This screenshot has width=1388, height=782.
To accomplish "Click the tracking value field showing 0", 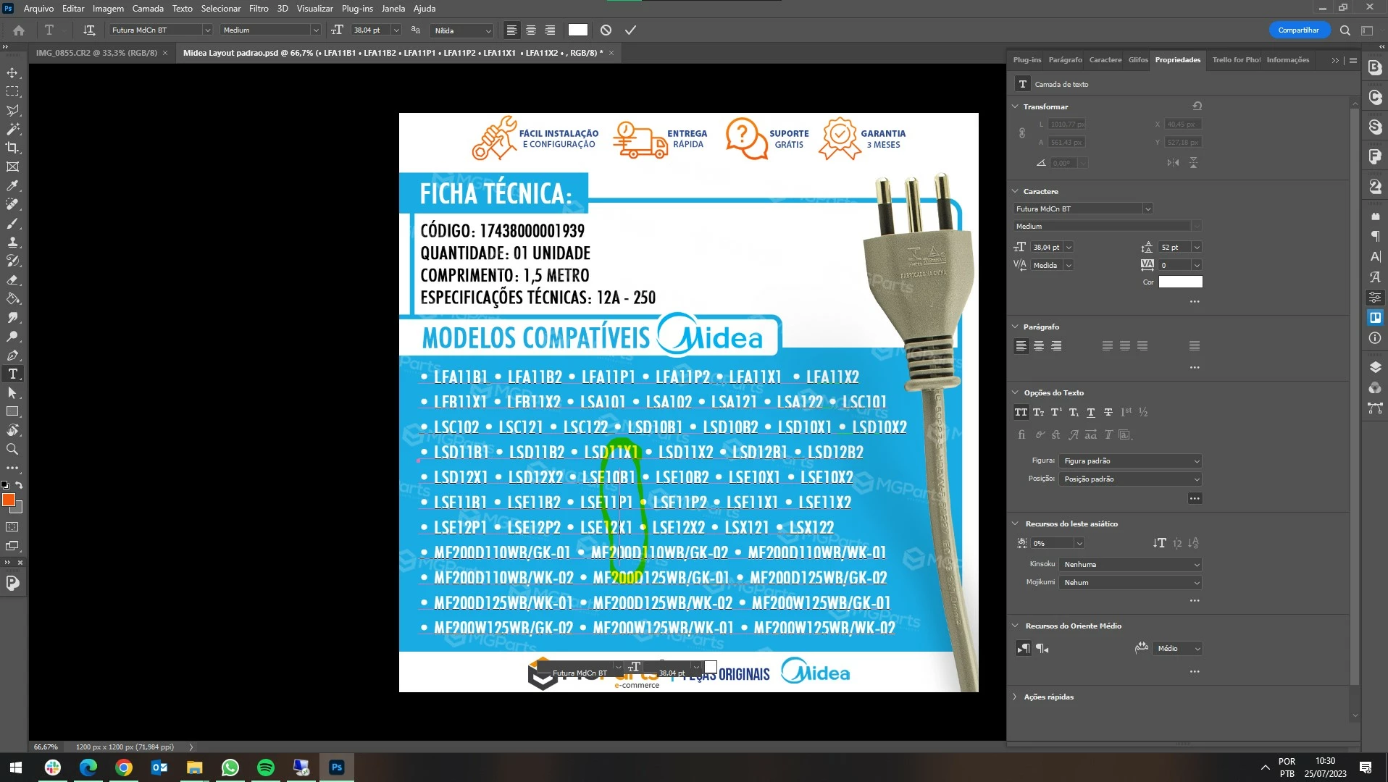I will pos(1174,266).
